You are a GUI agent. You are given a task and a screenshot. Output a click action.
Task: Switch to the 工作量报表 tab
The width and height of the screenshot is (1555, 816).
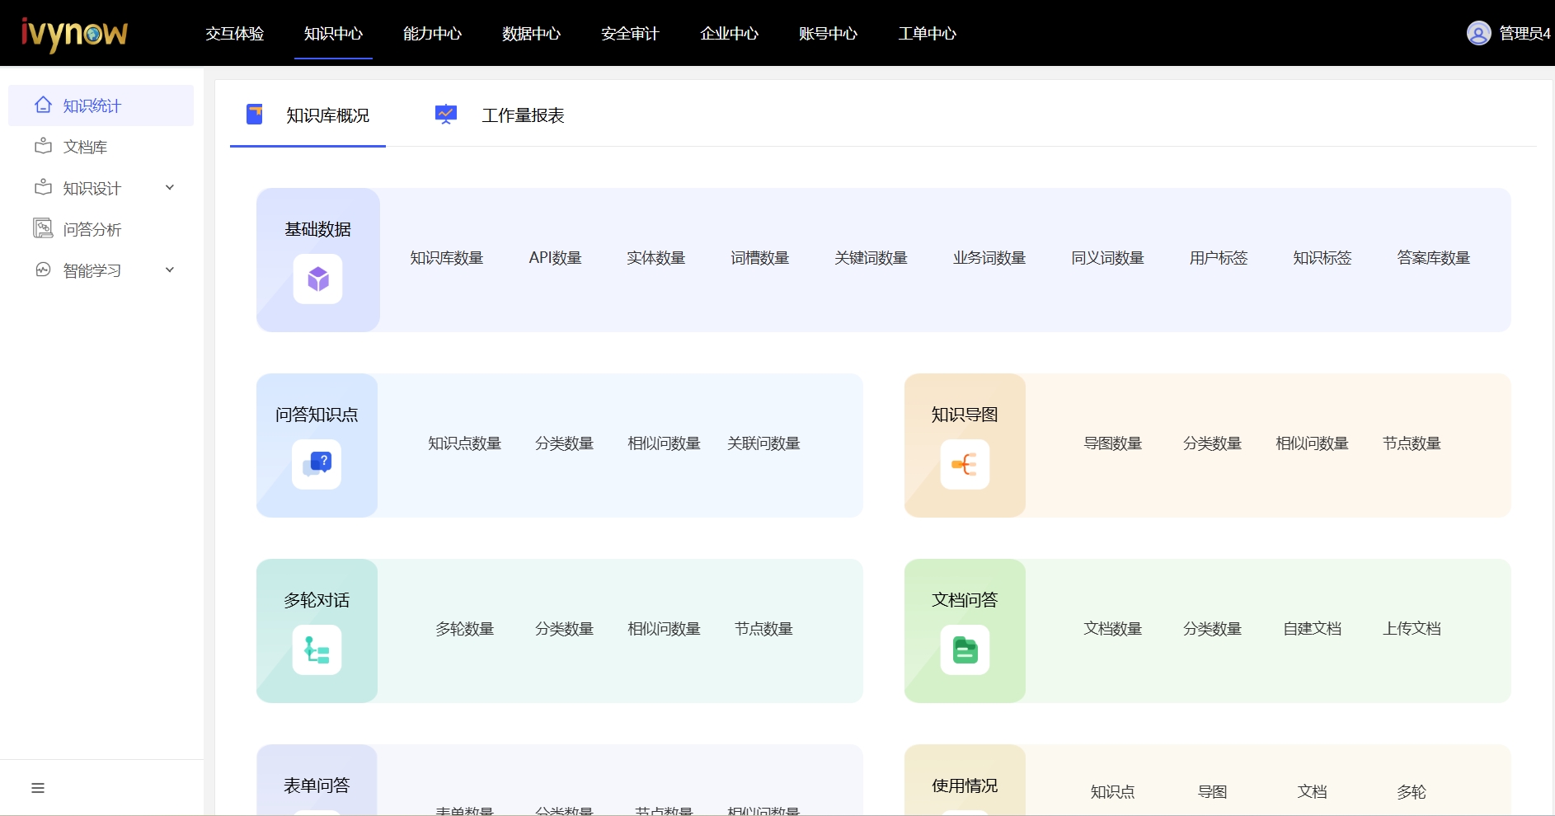[500, 115]
